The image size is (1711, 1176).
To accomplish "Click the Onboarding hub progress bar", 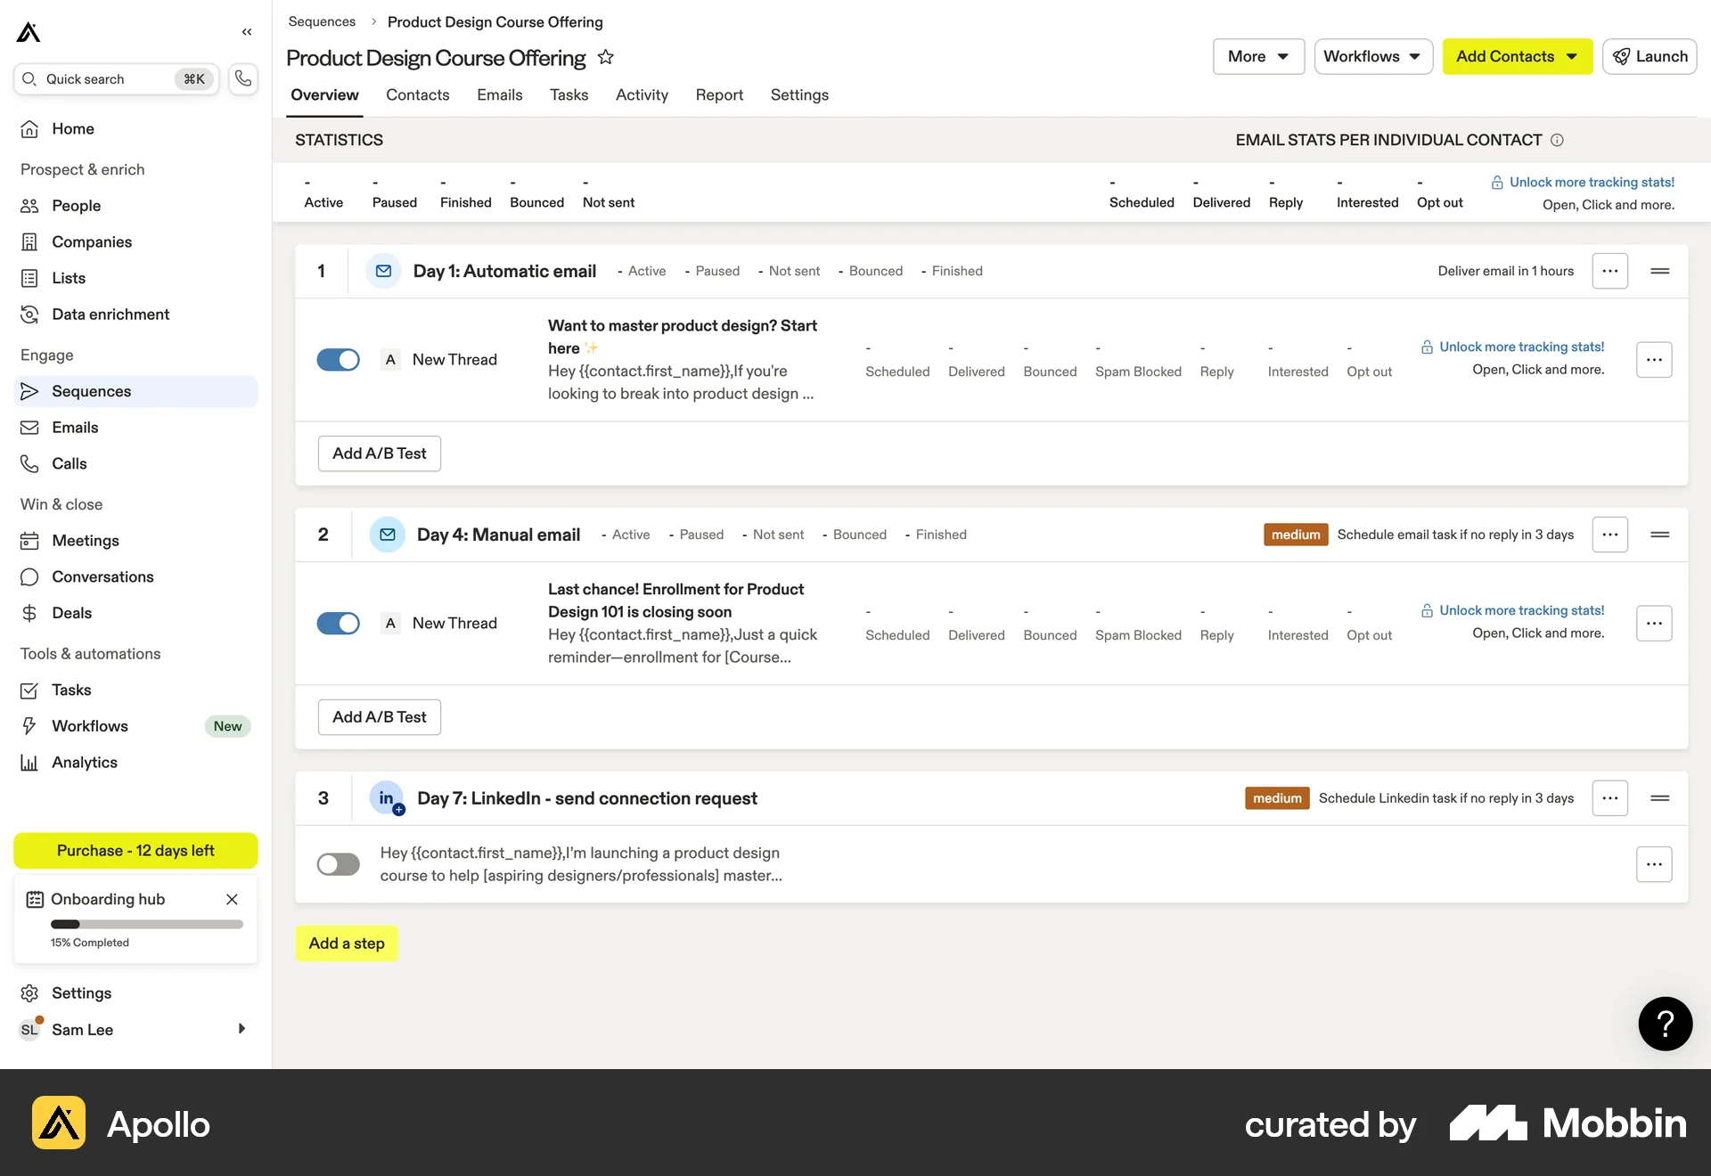I will pyautogui.click(x=146, y=924).
